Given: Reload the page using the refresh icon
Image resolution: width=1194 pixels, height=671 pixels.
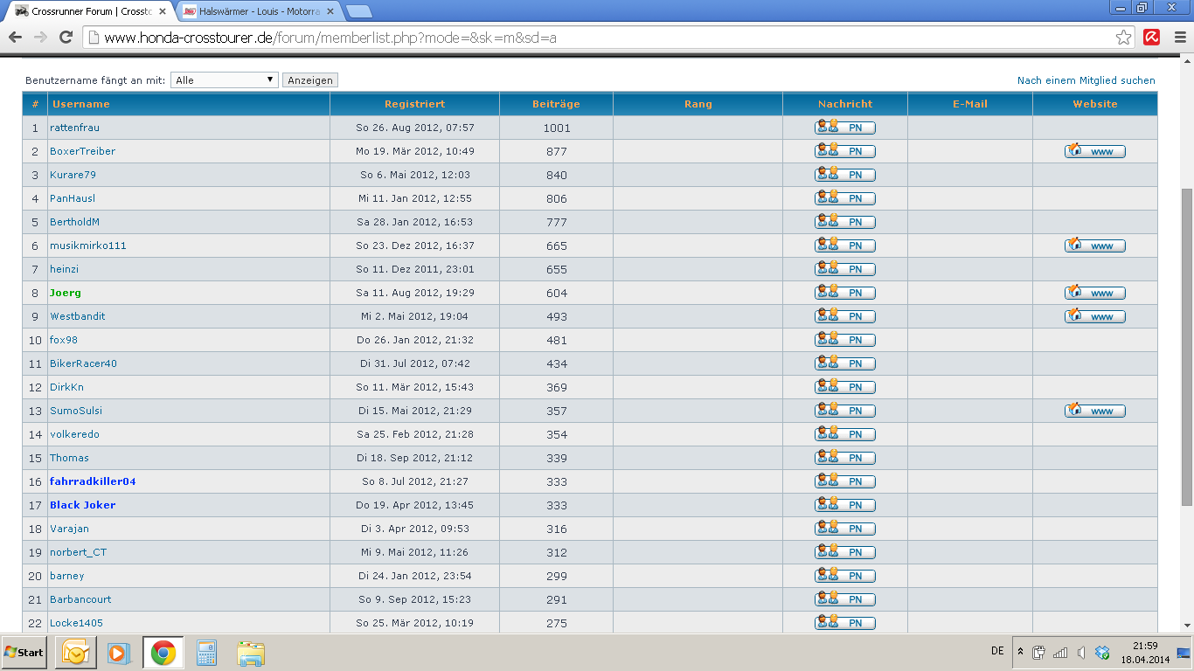Looking at the screenshot, I should click(x=66, y=38).
